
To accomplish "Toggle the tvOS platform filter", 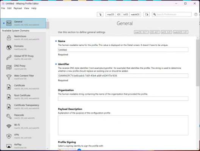I will point(126,14).
